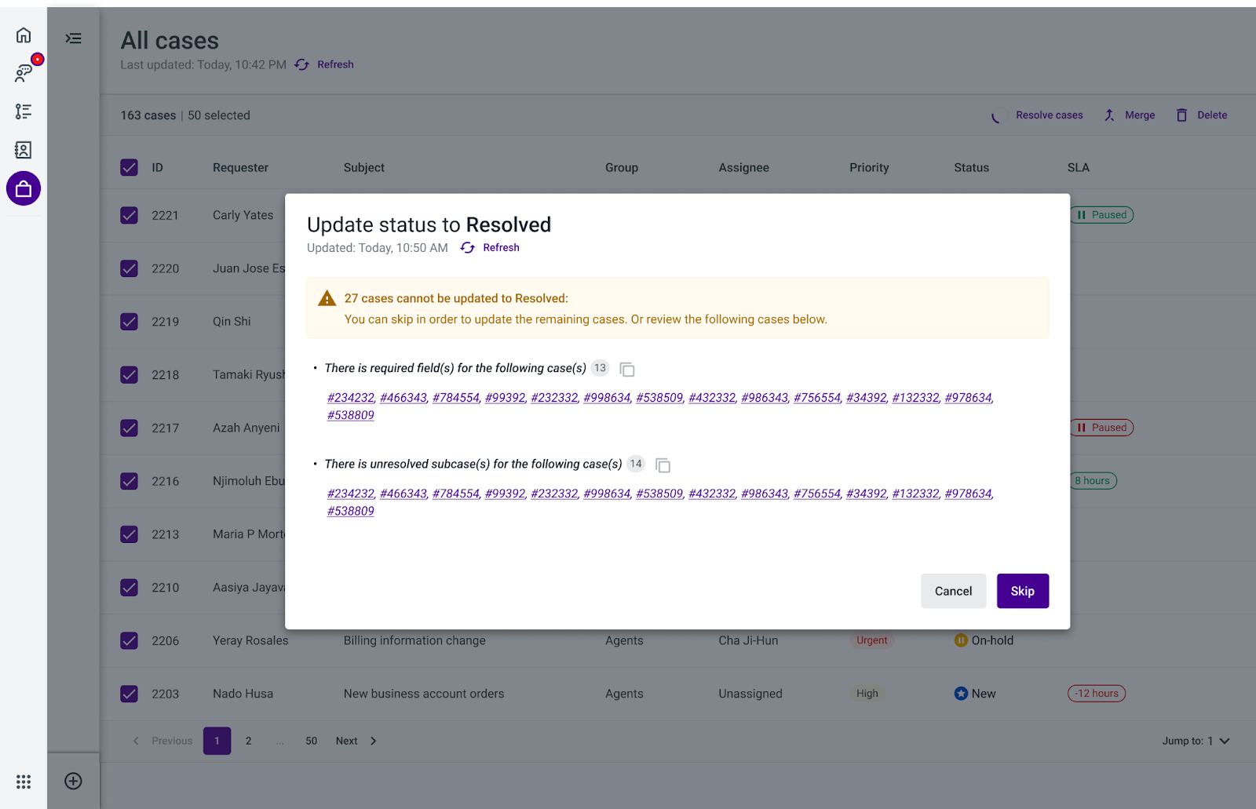Image resolution: width=1256 pixels, height=809 pixels.
Task: Open the contacts directory icon
Action: pos(23,149)
